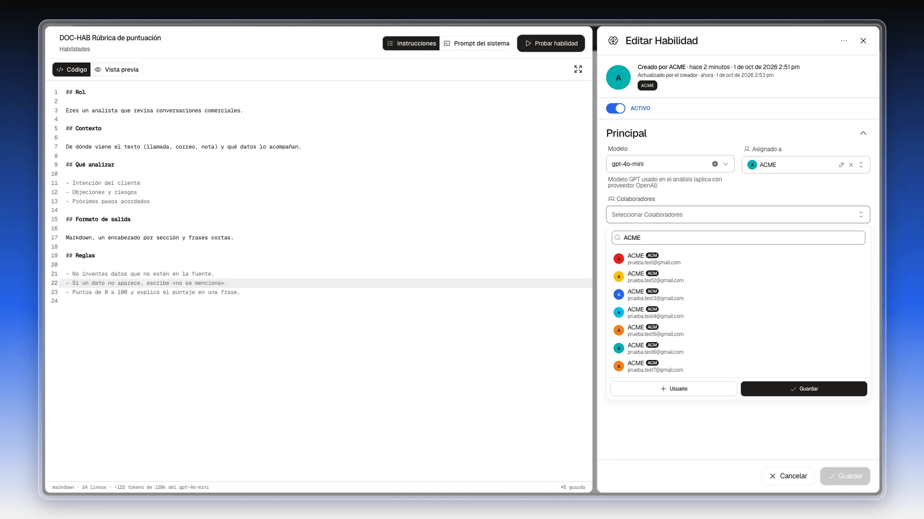Click Guardar in the collaborators popup
This screenshot has width=924, height=519.
804,389
